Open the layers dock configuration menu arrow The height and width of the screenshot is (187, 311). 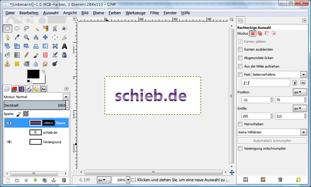(x=67, y=89)
